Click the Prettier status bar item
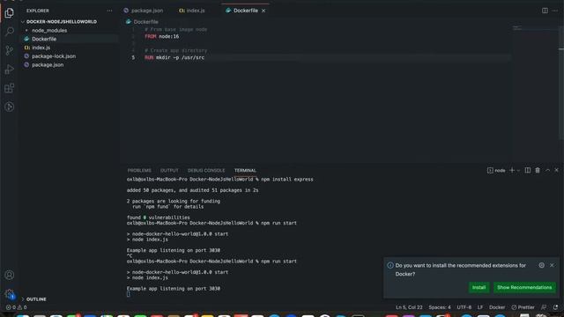This screenshot has height=317, width=564. pyautogui.click(x=523, y=307)
